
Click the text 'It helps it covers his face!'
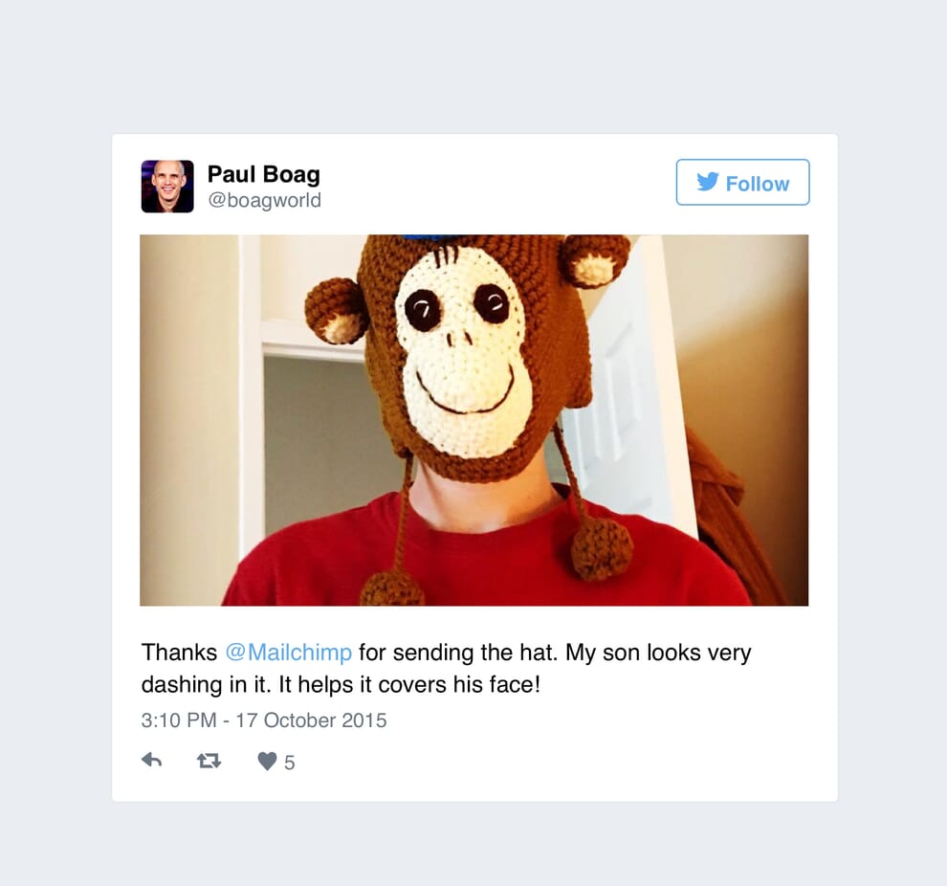click(408, 684)
